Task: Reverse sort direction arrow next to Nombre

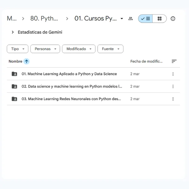Action: [x=26, y=61]
